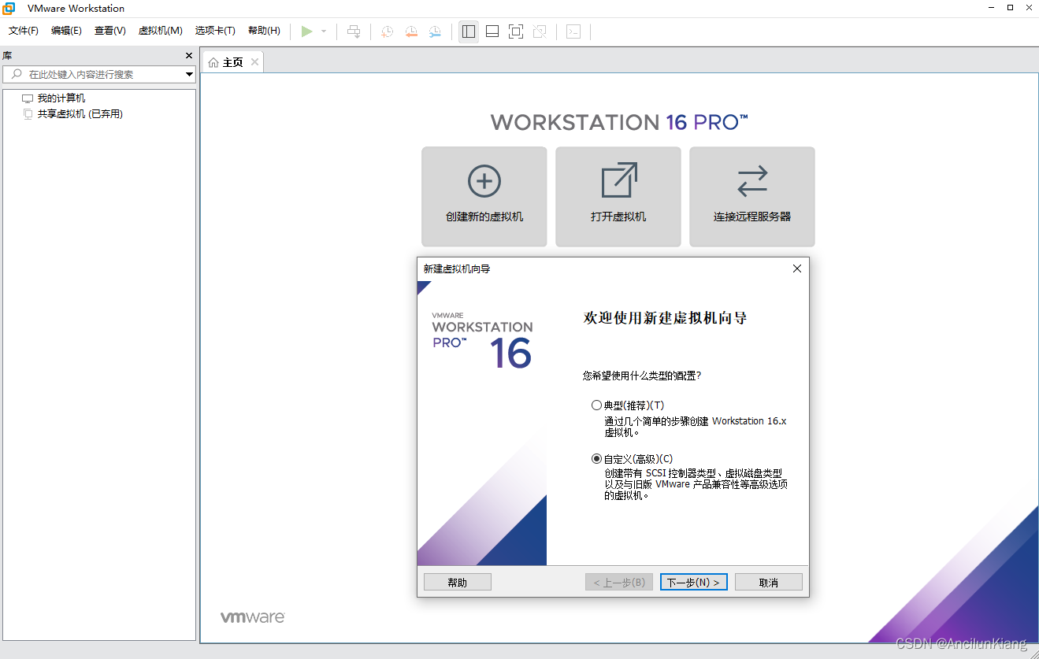This screenshot has width=1039, height=659.
Task: Open the power options dropdown arrow
Action: tap(324, 31)
